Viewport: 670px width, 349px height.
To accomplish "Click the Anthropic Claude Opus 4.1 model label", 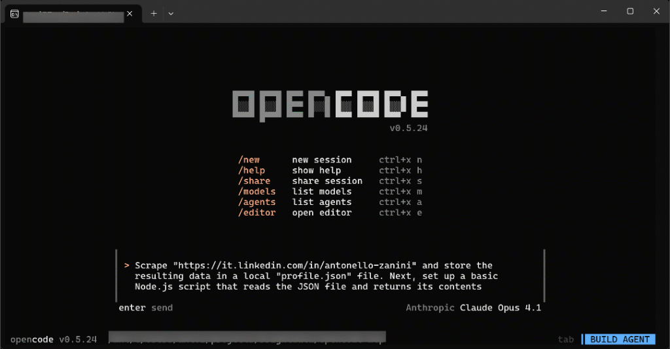I will coord(473,307).
